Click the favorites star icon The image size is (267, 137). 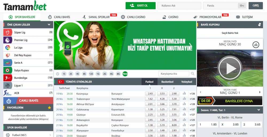[x=49, y=108]
